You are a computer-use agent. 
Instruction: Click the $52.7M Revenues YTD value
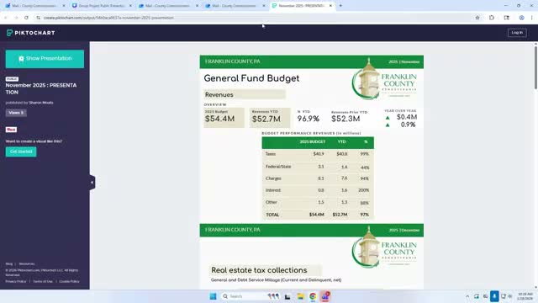coord(266,120)
